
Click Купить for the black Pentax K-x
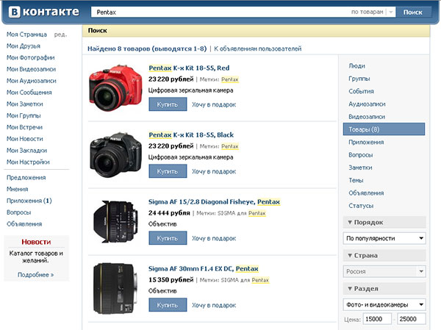168,171
